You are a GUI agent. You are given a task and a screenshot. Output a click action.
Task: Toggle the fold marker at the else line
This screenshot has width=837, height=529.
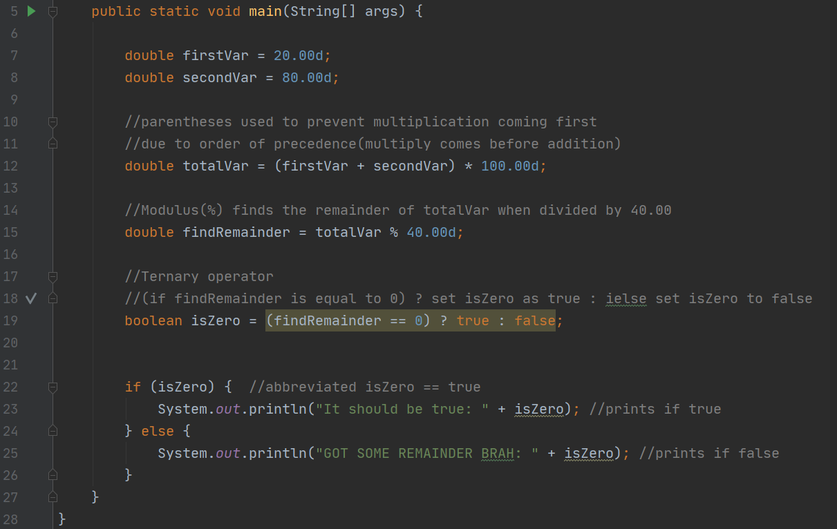53,431
